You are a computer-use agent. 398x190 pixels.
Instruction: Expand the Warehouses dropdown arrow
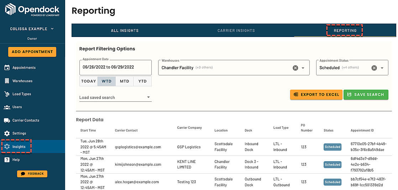tap(303, 68)
